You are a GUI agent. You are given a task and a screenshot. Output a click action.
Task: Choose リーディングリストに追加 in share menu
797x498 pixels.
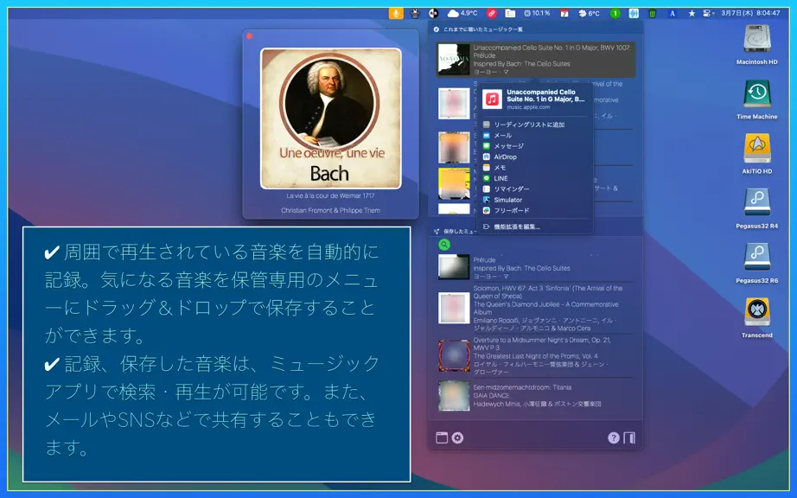tap(533, 124)
